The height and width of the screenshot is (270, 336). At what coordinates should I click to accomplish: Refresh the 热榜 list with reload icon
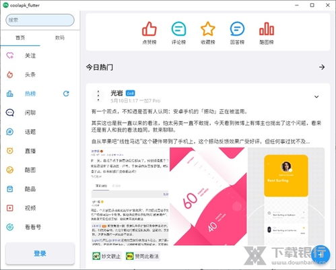coord(66,94)
